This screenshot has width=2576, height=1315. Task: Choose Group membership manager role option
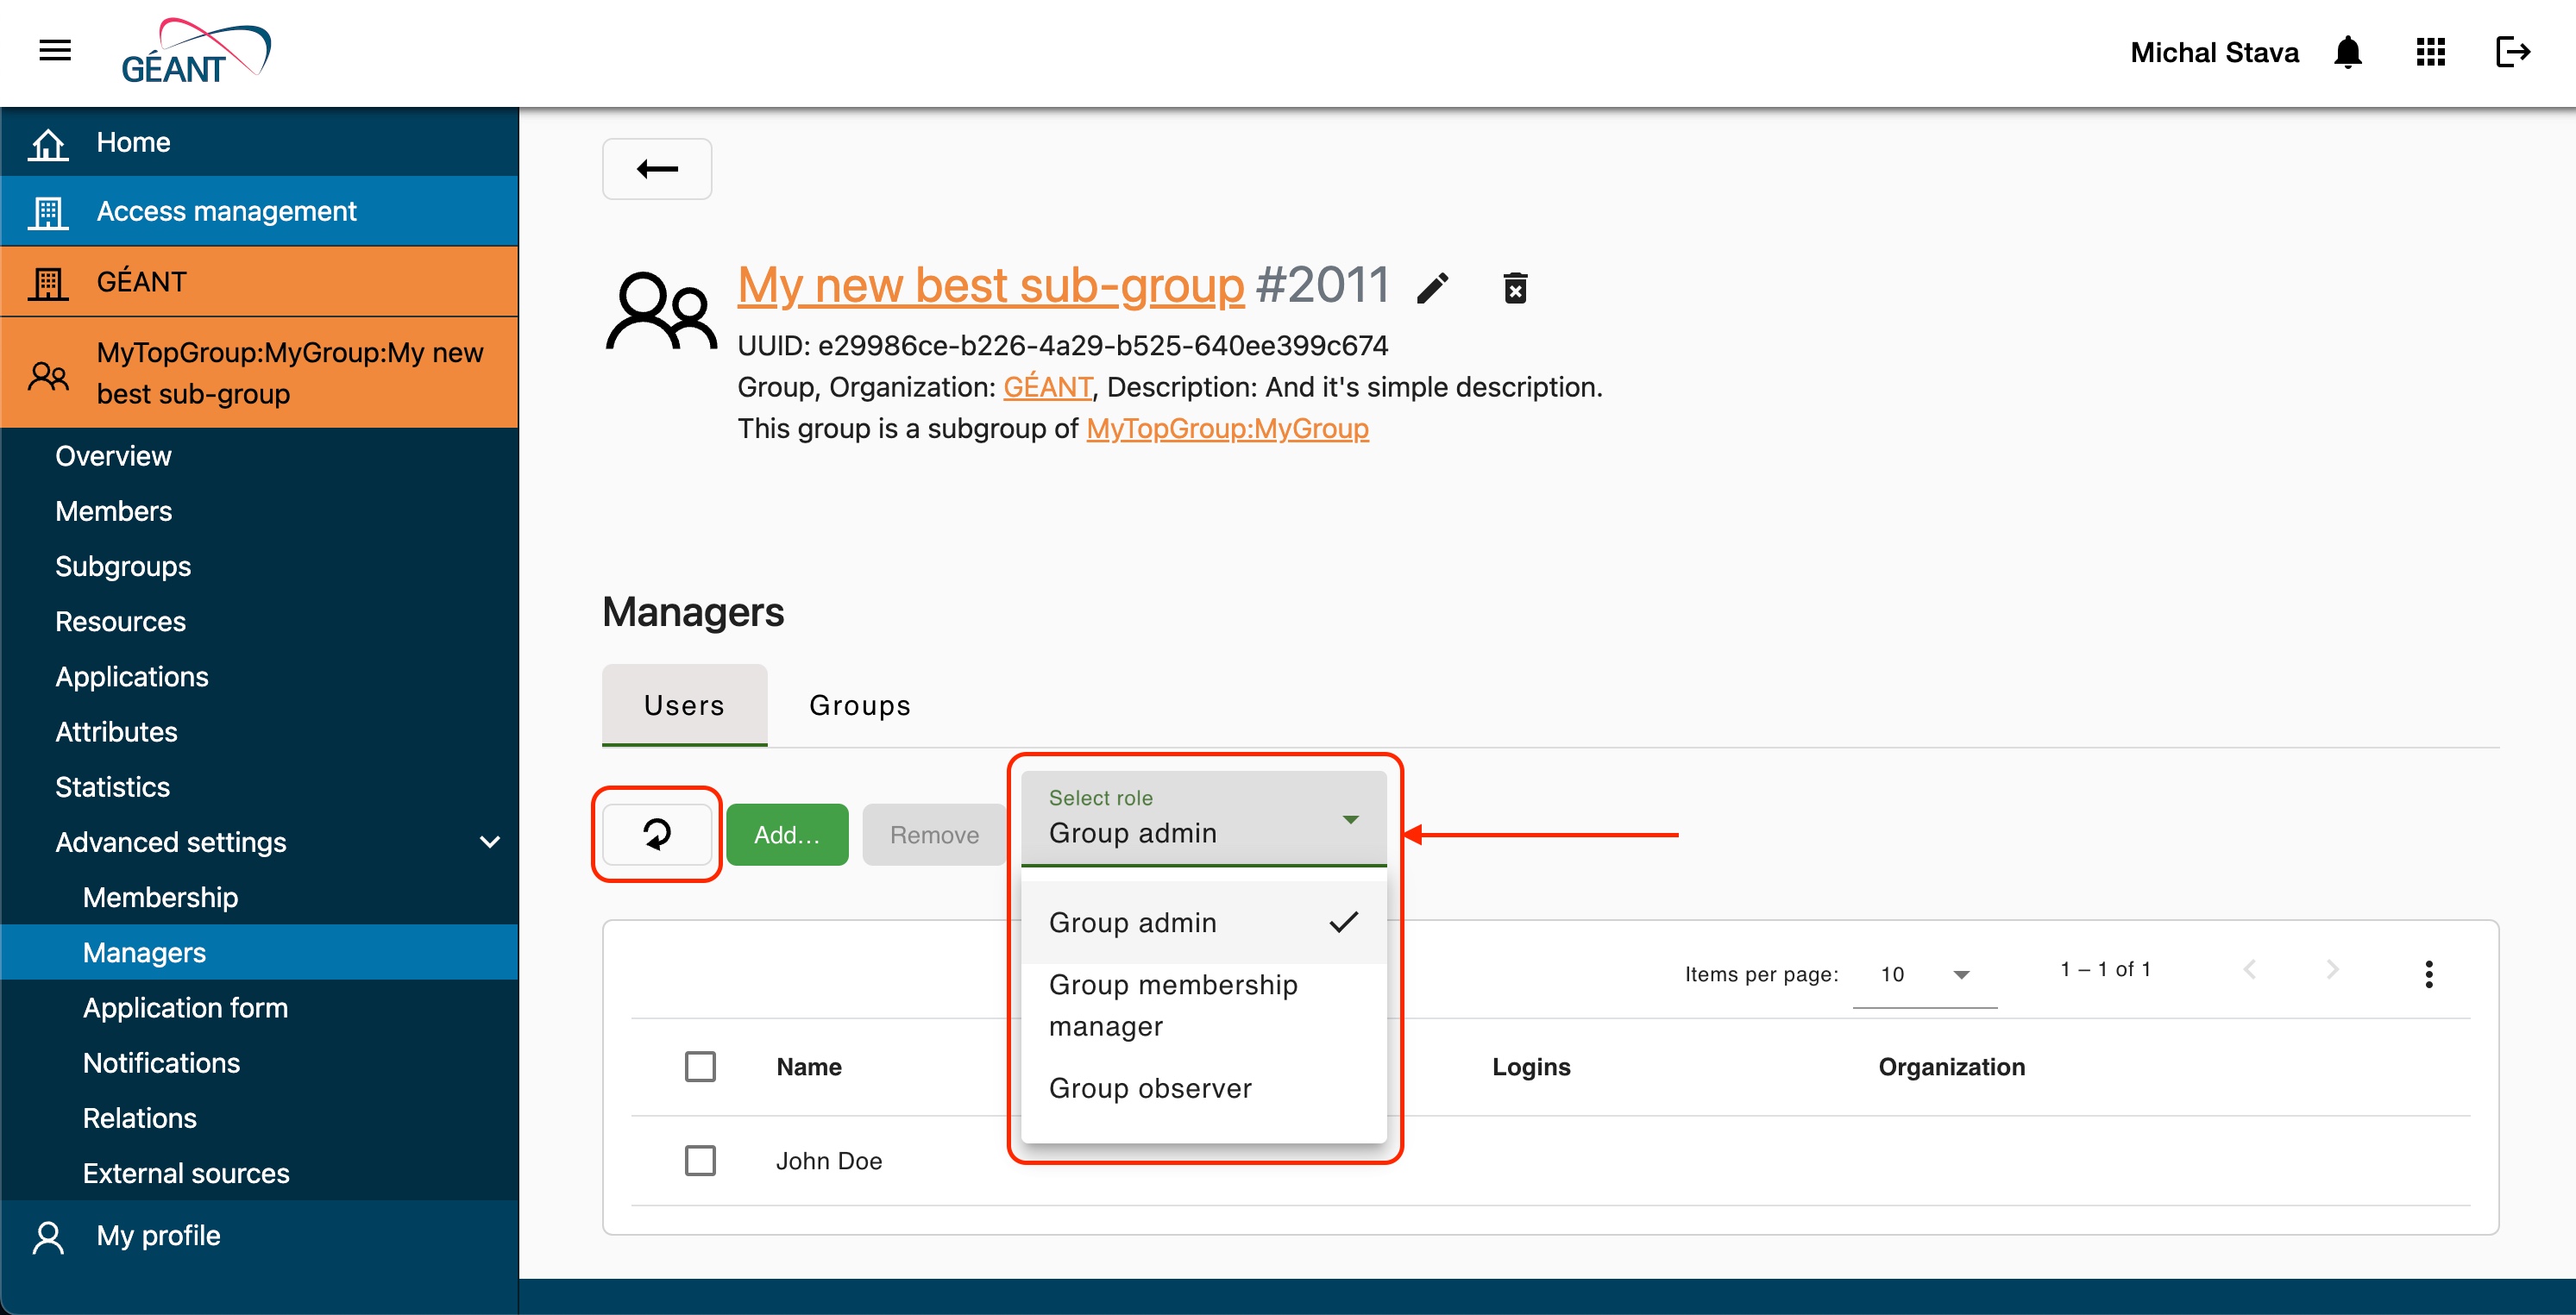pyautogui.click(x=1172, y=1005)
